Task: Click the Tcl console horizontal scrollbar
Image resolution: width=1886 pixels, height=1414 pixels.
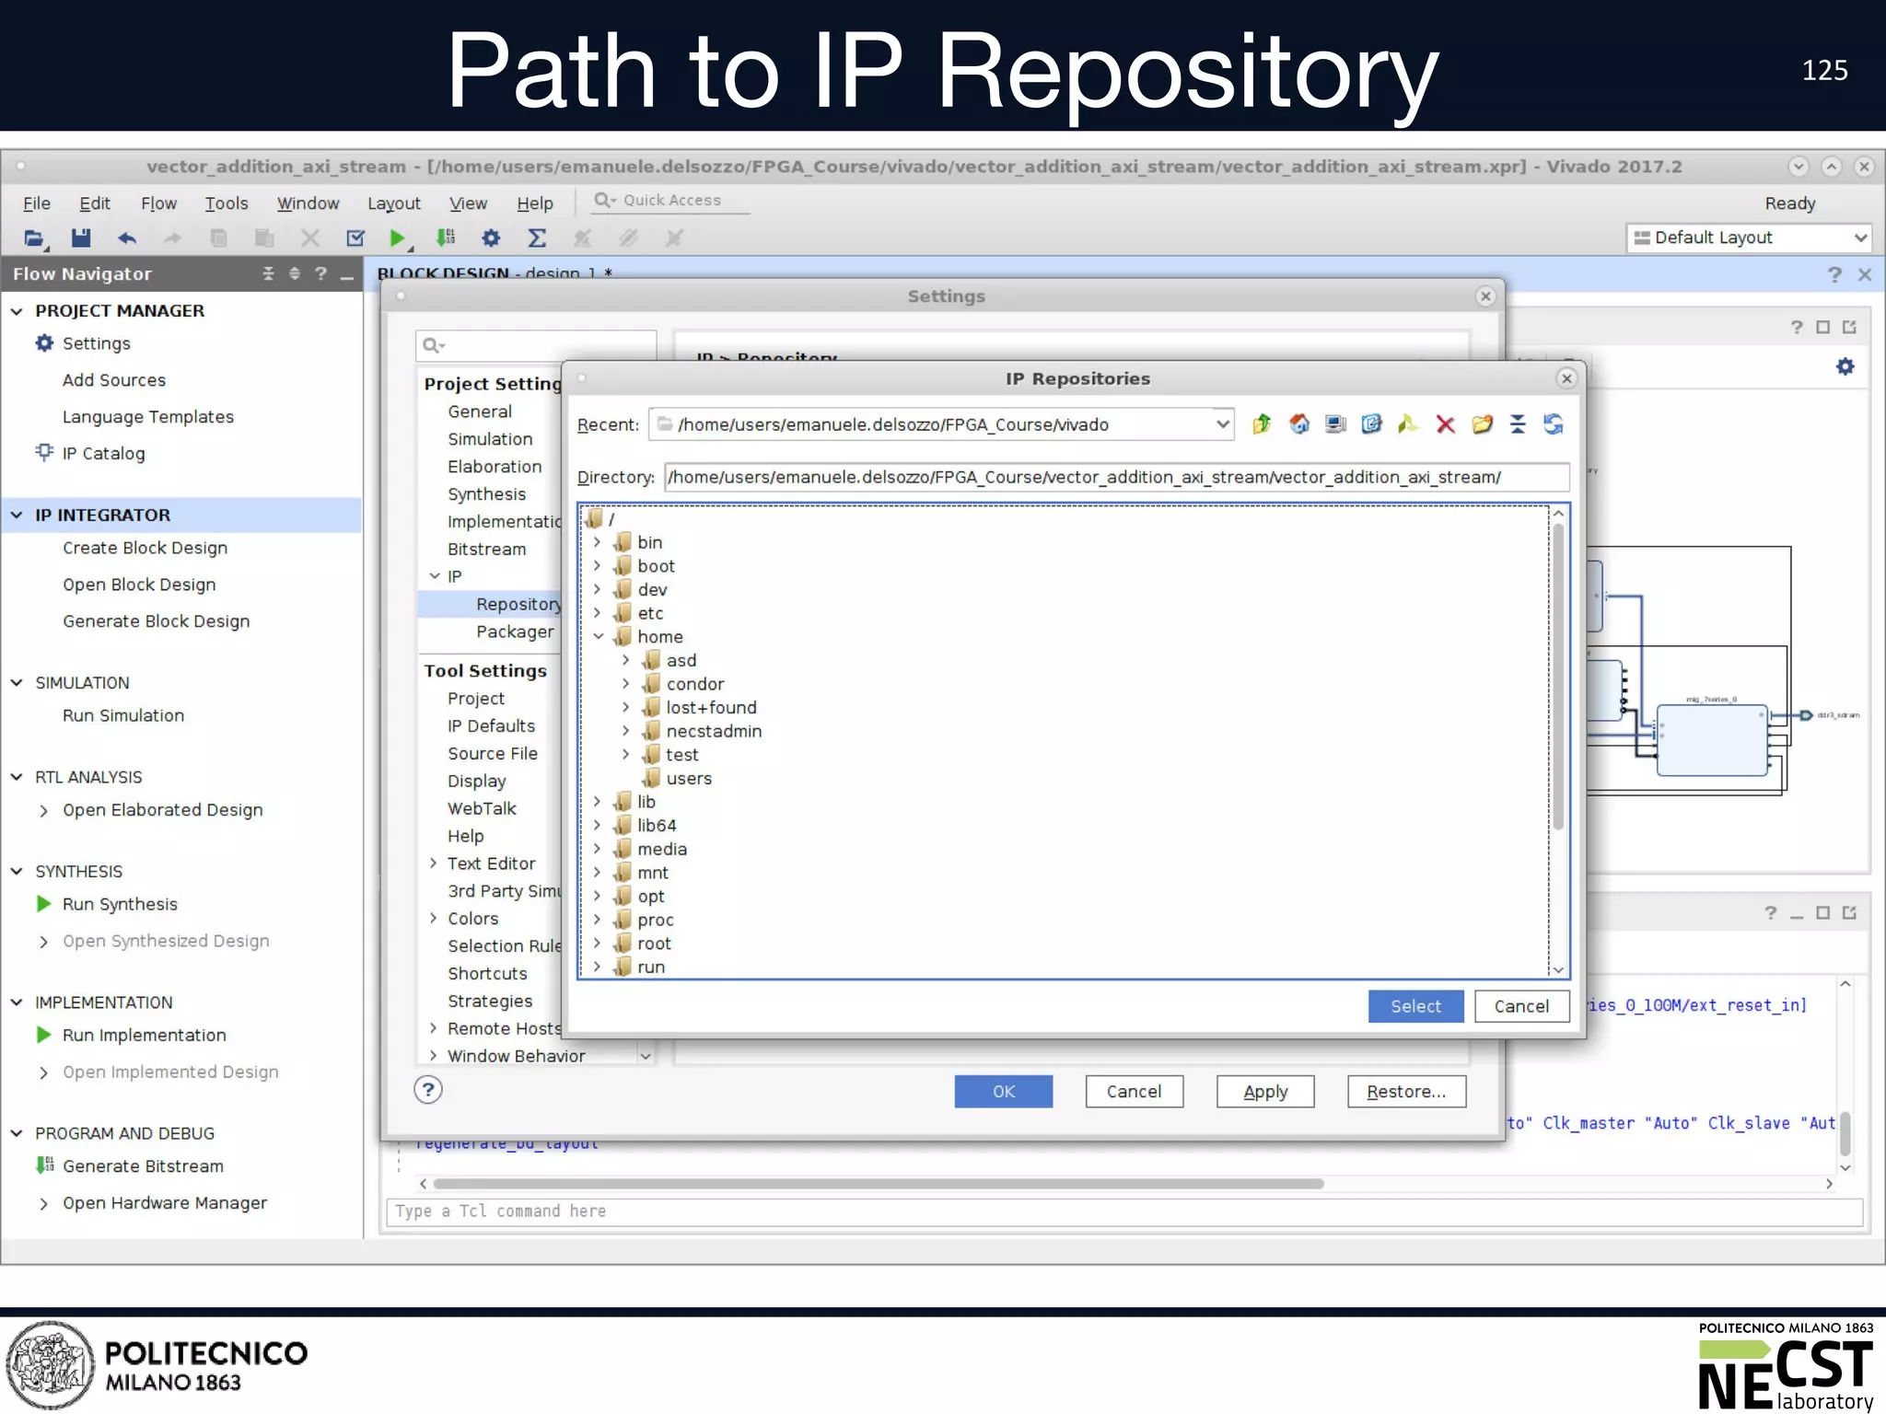Action: tap(879, 1184)
